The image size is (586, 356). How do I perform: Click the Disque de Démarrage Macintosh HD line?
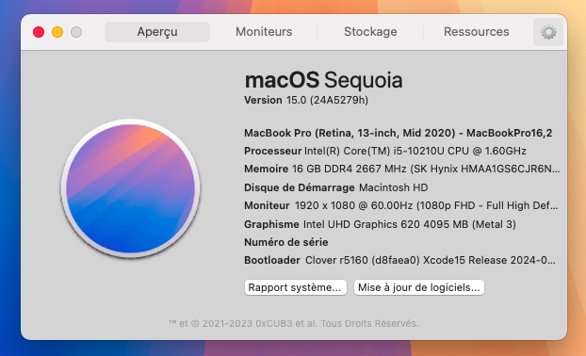click(x=336, y=187)
